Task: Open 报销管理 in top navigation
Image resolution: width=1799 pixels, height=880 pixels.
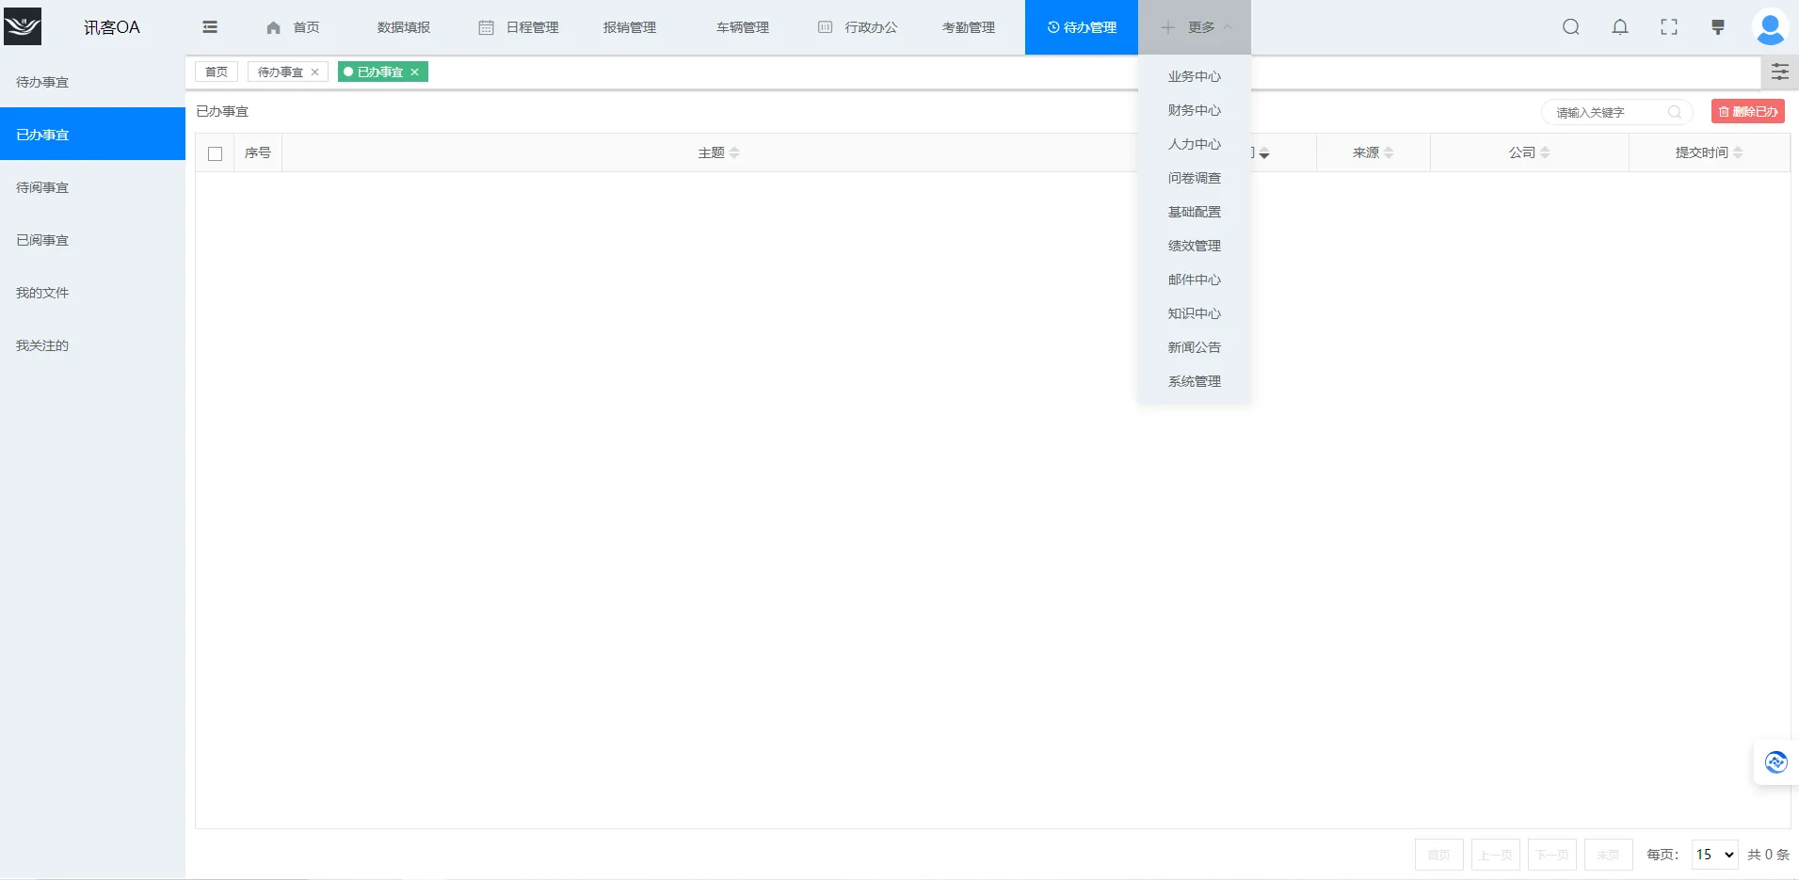Action: point(630,27)
